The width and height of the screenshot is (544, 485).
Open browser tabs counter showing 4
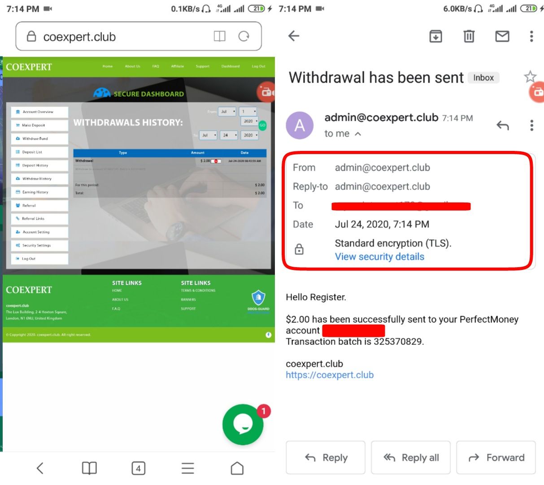[x=138, y=468]
